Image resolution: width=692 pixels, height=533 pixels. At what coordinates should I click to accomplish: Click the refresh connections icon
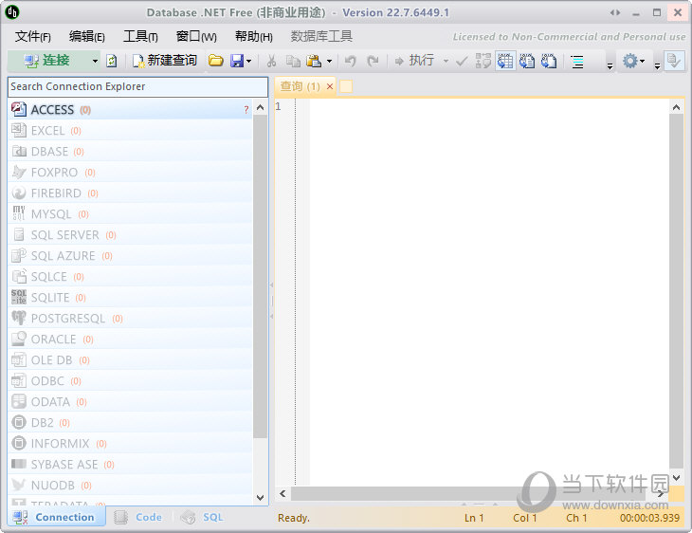pos(112,61)
